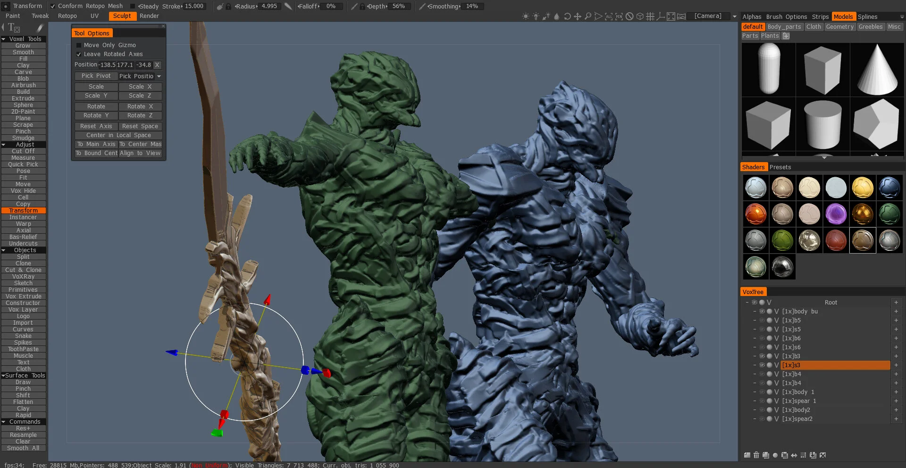Click the Resample command
The width and height of the screenshot is (906, 468).
(x=23, y=435)
